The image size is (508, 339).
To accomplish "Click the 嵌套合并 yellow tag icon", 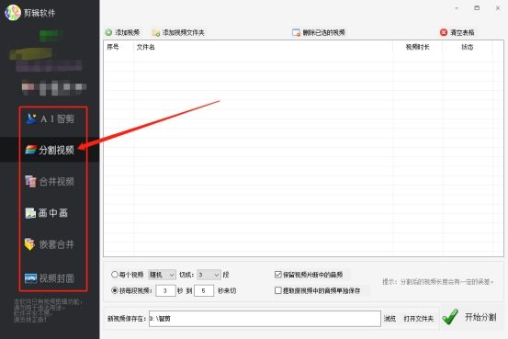I will click(29, 244).
